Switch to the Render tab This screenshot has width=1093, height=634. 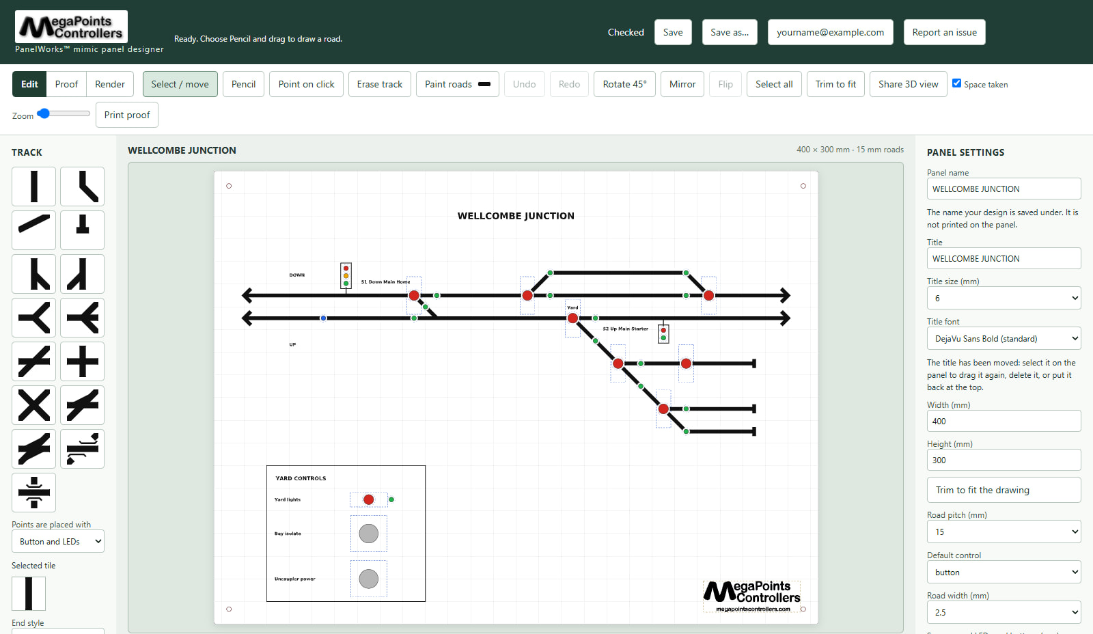pyautogui.click(x=110, y=84)
